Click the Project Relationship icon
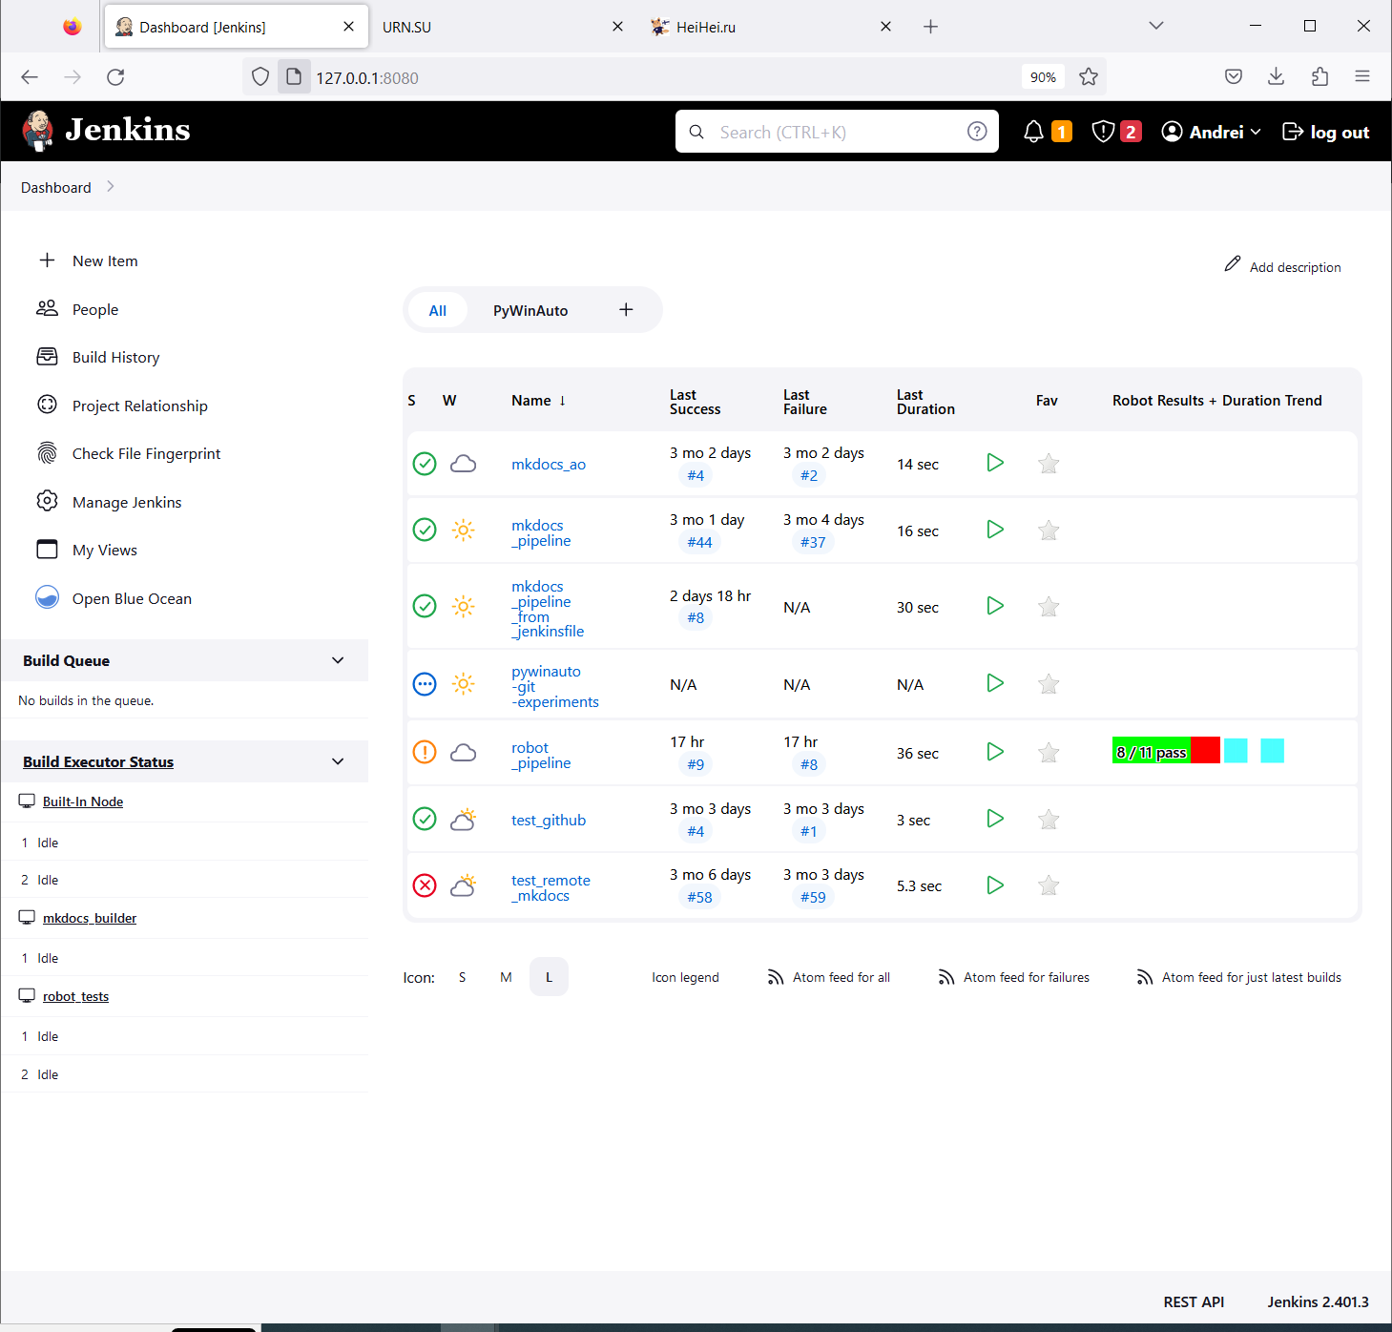 tap(47, 405)
